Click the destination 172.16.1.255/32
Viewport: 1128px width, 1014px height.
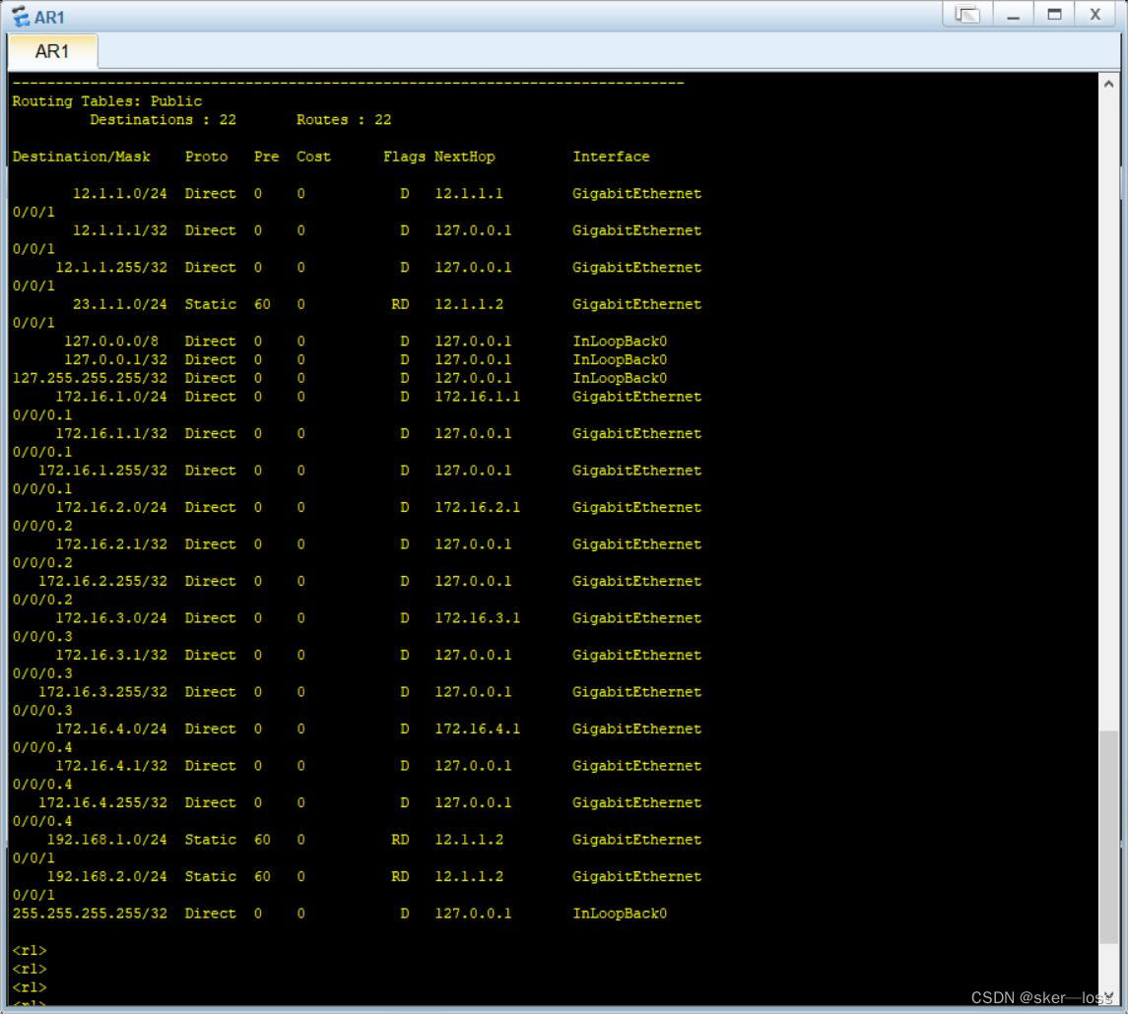[102, 471]
